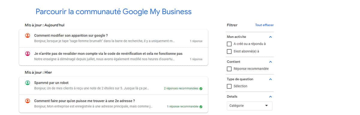Click green checkmark next to '2 réponses recommandées'
Screen dimensions: 360x115
click(x=201, y=88)
